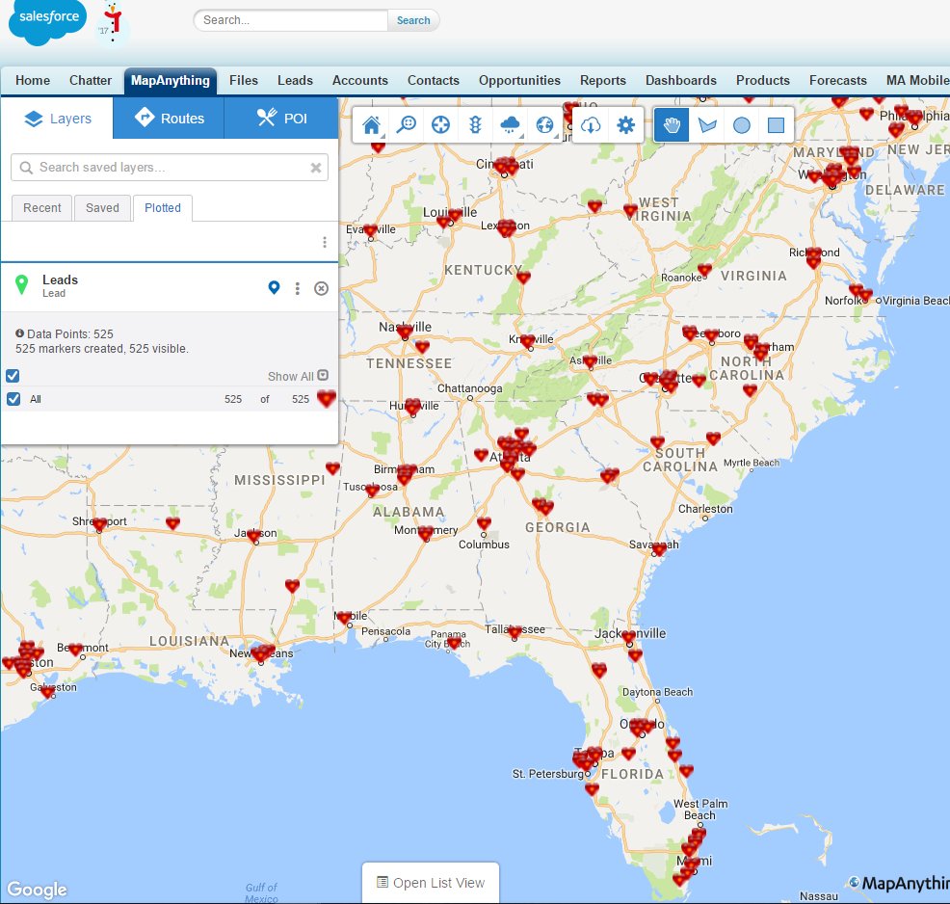The height and width of the screenshot is (904, 950).
Task: Click the crosshair locate tool
Action: pos(440,125)
